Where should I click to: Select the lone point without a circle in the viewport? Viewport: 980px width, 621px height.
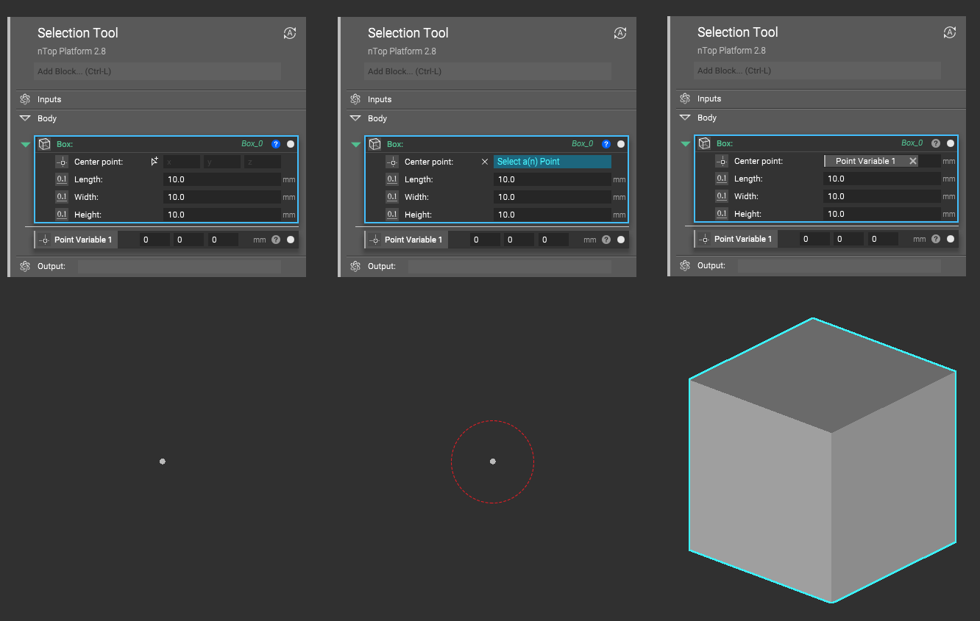coord(163,462)
